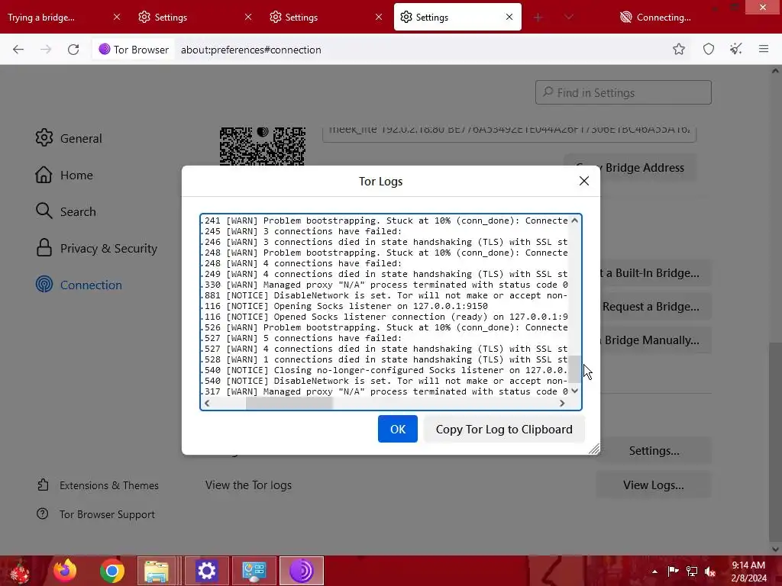Open Firefox from the taskbar
Viewport: 782px width, 586px height.
tap(65, 571)
